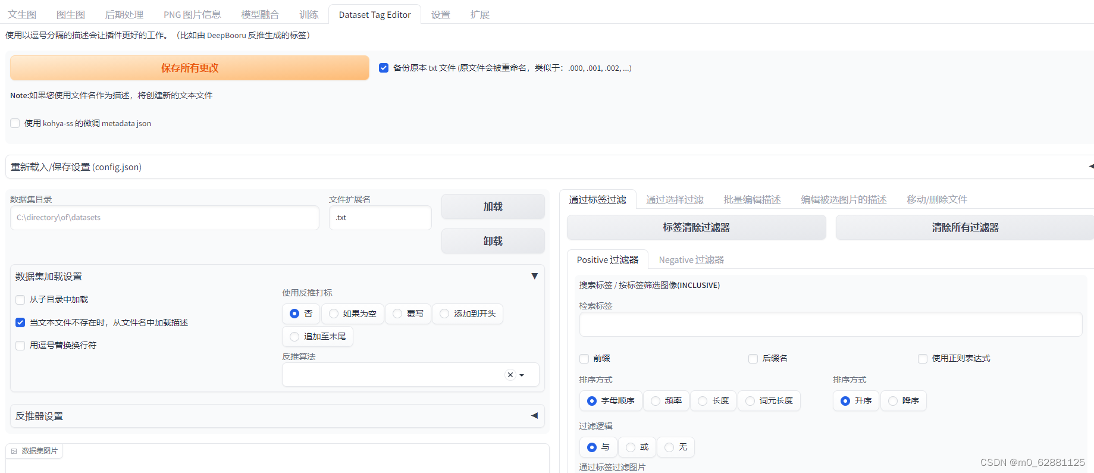Click the 文件扩展名 .txt field
This screenshot has height=473, width=1094.
pos(380,218)
